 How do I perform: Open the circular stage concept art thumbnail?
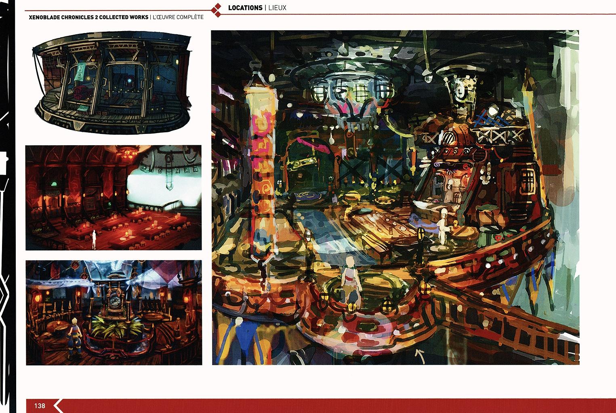(x=112, y=83)
